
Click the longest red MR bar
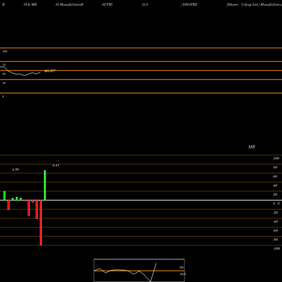[x=41, y=223]
